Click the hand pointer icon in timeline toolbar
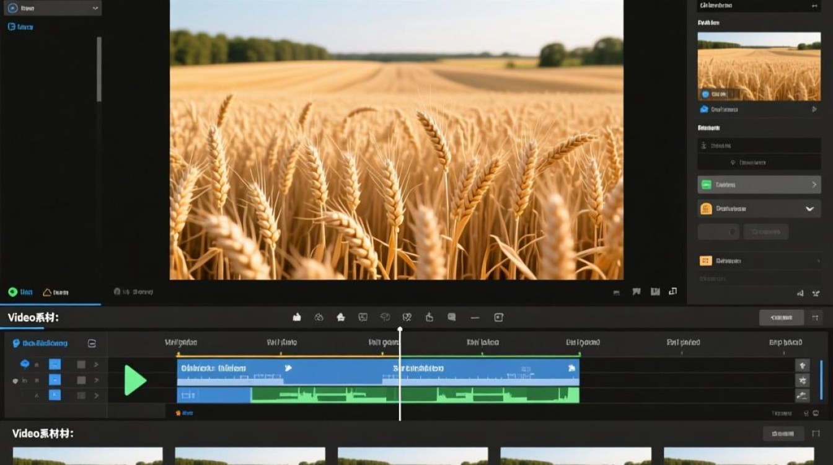This screenshot has width=833, height=465. click(429, 317)
